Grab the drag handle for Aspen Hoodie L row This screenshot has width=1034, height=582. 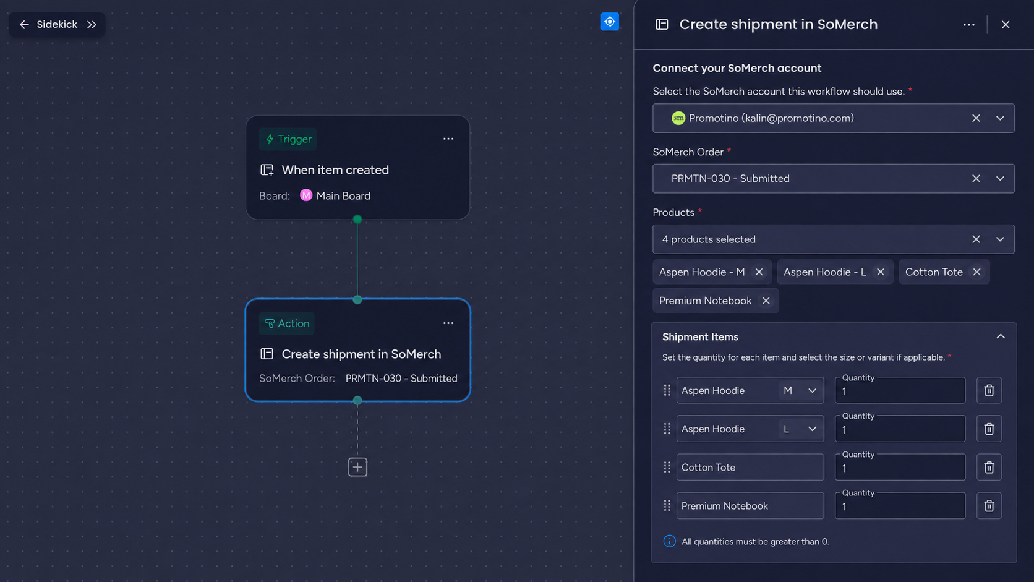coord(667,429)
